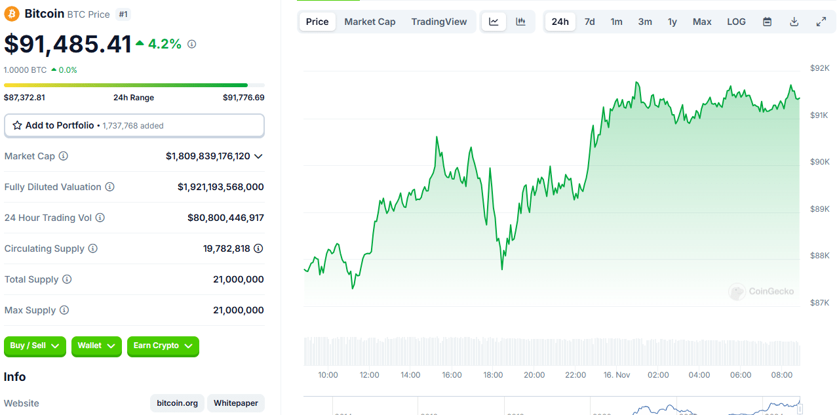
Task: Show Market Cap info tooltip icon
Action: coord(64,156)
